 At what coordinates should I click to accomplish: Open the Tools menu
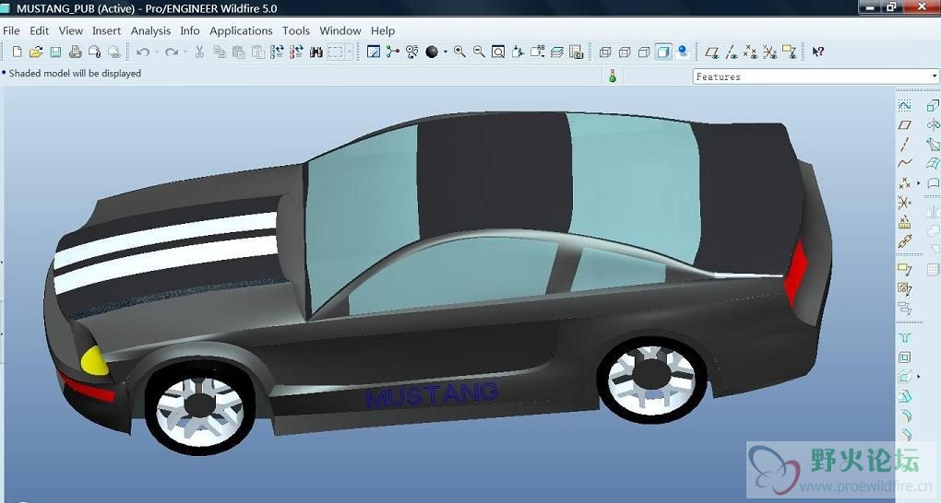296,30
